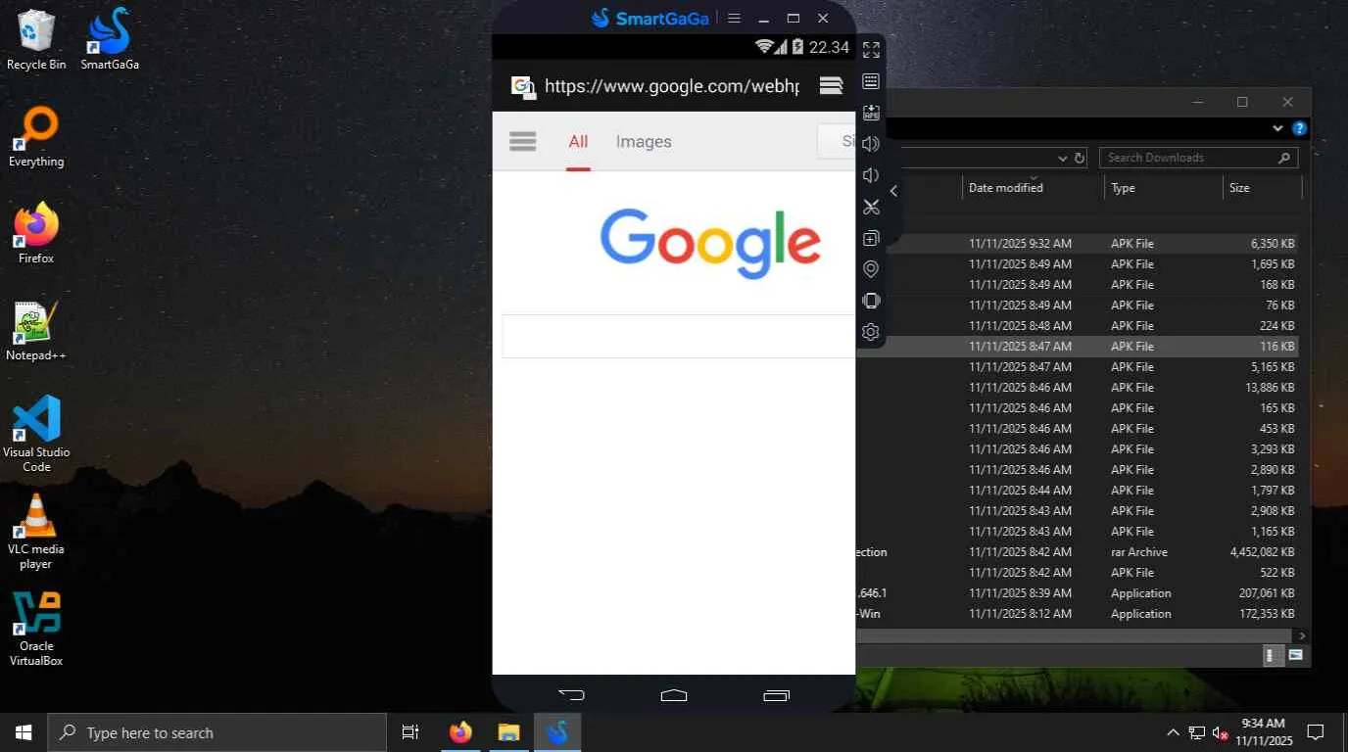Screen dimensions: 1348x752
Task: Open Task View from the taskbar
Action: coord(410,732)
